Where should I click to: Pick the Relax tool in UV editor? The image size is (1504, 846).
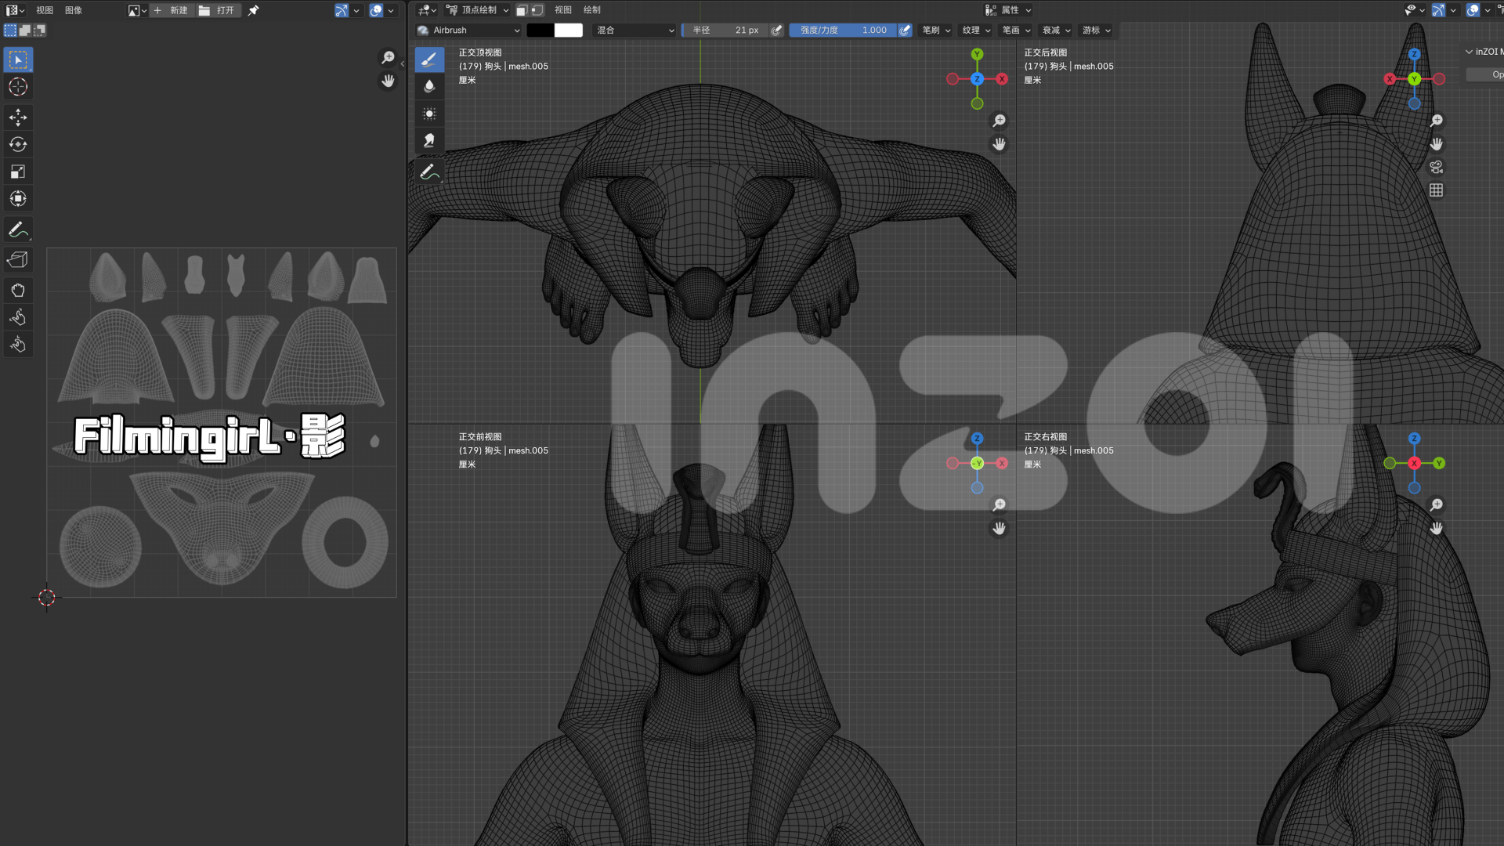click(18, 317)
